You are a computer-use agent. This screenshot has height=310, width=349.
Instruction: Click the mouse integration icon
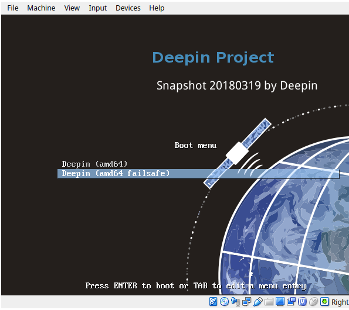313,302
